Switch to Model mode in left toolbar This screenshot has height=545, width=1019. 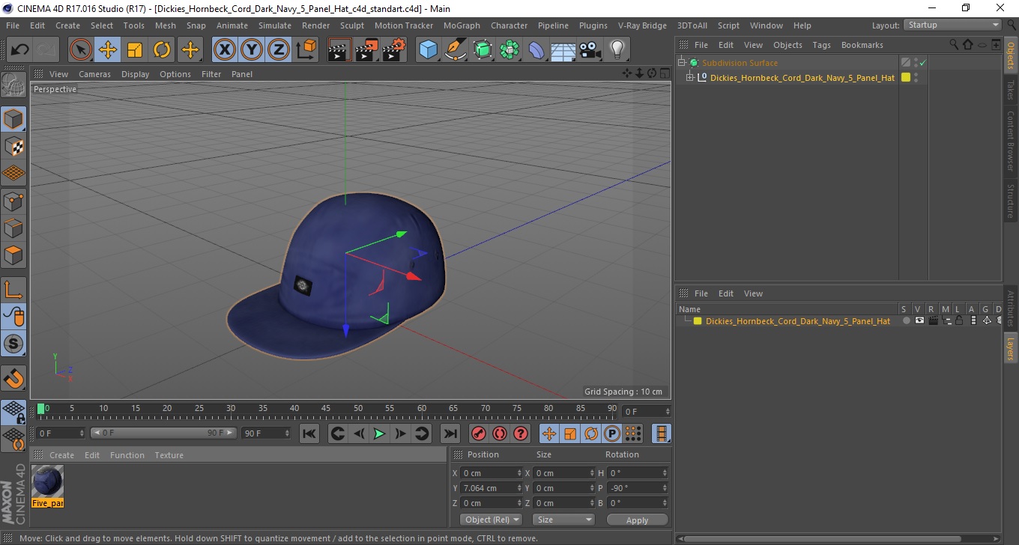click(x=13, y=119)
